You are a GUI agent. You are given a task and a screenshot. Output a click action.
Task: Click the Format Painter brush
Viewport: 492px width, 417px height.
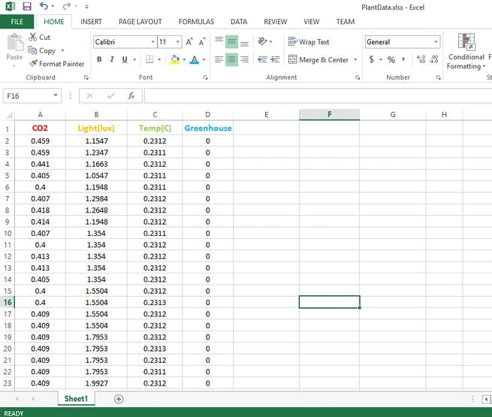[x=33, y=64]
